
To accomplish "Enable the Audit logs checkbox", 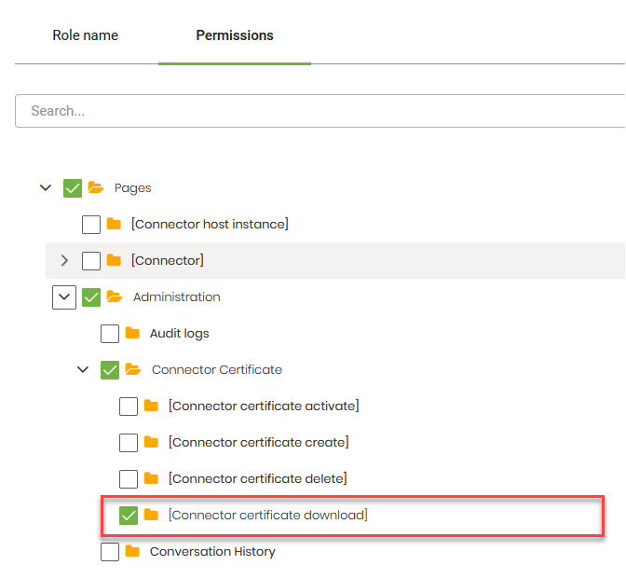I will pyautogui.click(x=110, y=334).
